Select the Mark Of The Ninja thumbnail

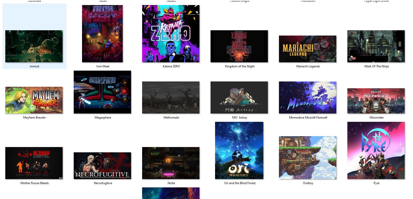coord(376,46)
